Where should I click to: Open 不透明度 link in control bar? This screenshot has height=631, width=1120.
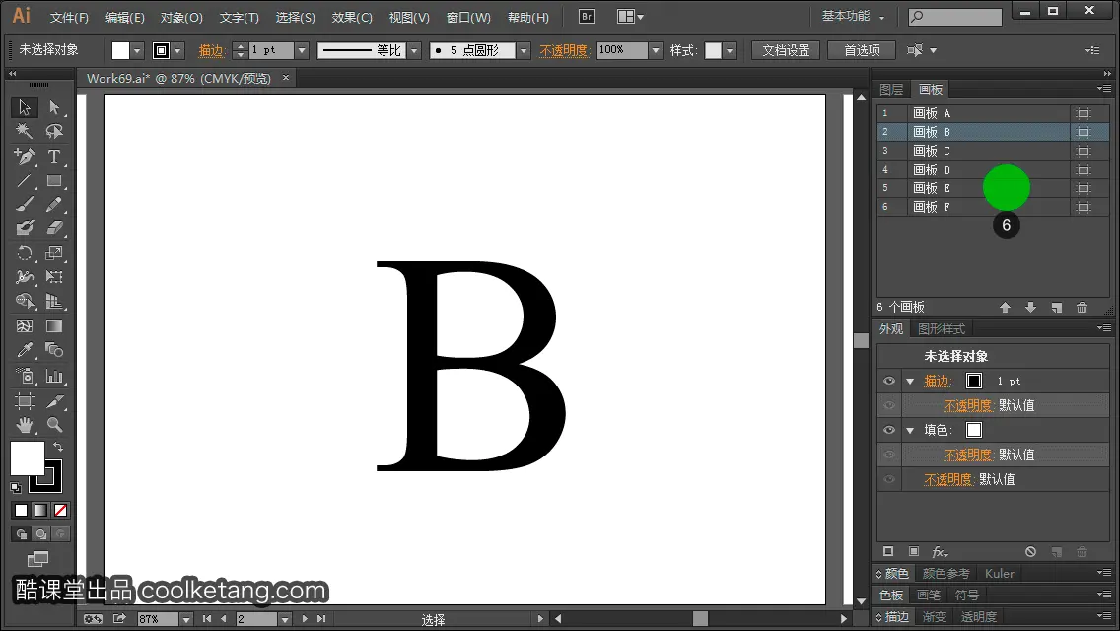click(x=564, y=50)
